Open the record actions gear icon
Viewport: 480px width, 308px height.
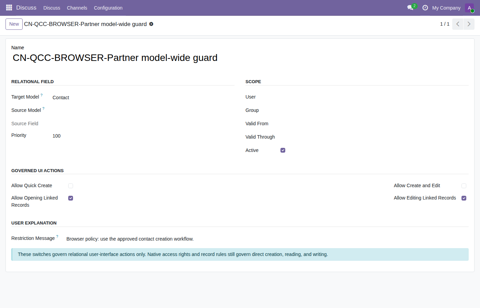coord(151,24)
